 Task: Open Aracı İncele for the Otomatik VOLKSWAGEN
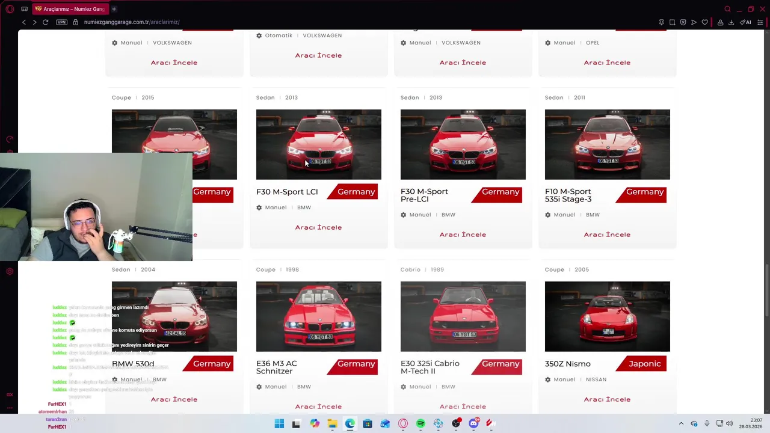318,55
